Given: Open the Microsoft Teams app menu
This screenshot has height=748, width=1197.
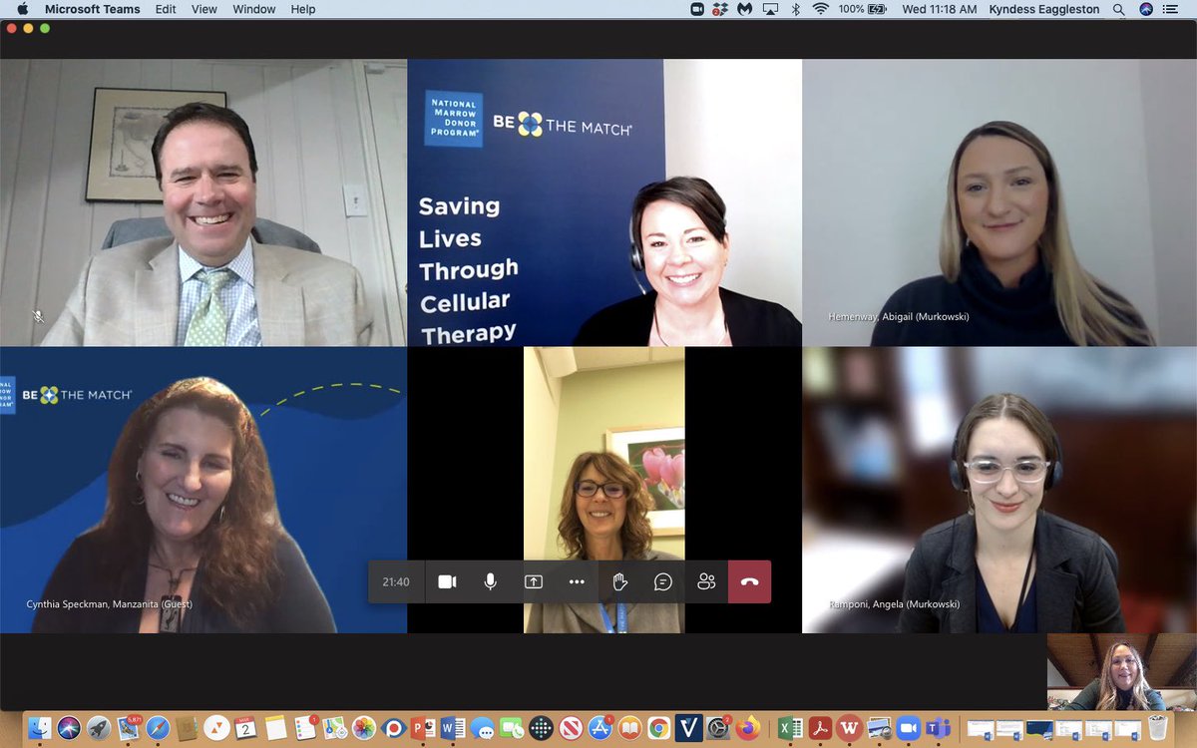Looking at the screenshot, I should 93,9.
